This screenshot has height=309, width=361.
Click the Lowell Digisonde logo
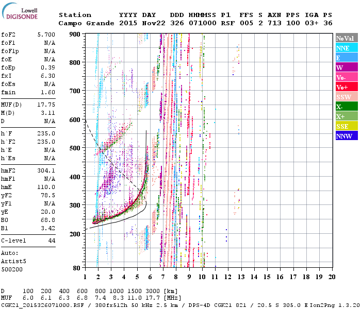(x=20, y=11)
